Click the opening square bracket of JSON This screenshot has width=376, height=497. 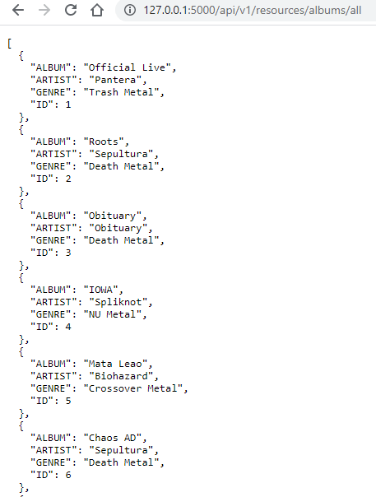point(9,44)
